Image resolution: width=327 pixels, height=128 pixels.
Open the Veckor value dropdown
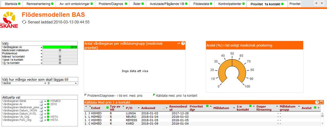click(76, 84)
